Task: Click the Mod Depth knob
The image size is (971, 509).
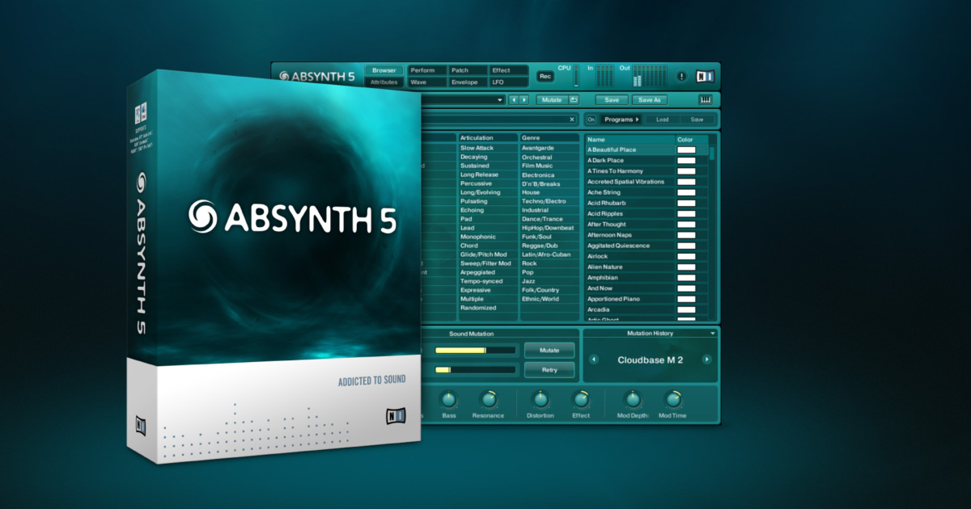Action: pos(633,399)
